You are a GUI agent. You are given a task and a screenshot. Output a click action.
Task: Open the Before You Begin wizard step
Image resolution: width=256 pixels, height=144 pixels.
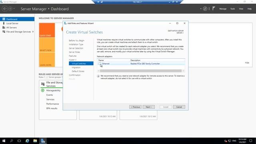tap(76, 40)
